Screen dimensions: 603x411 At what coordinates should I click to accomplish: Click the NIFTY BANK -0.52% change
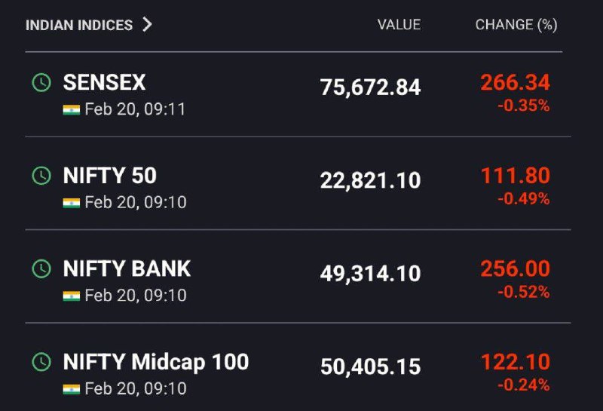point(524,292)
